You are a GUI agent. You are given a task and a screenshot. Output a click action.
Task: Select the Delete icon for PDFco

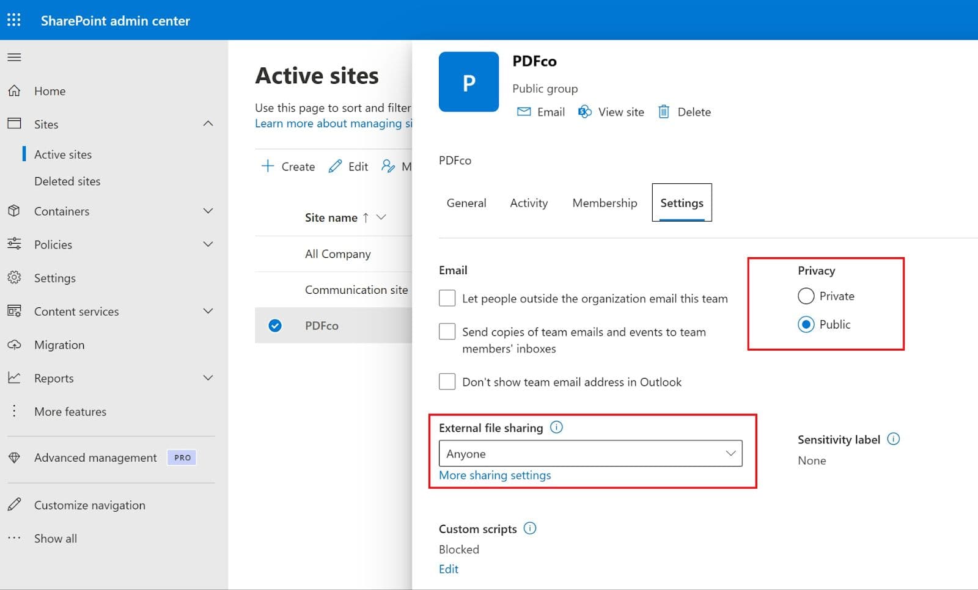664,112
